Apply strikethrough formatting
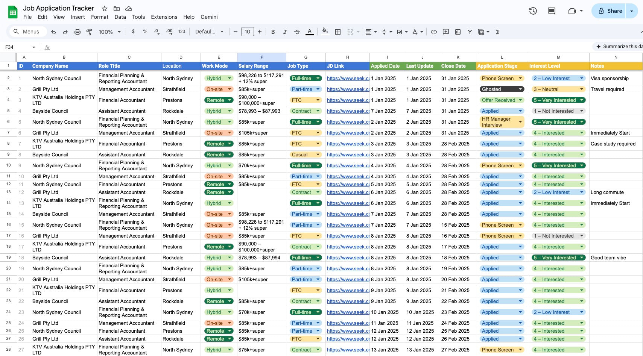643x356 pixels. 297,32
